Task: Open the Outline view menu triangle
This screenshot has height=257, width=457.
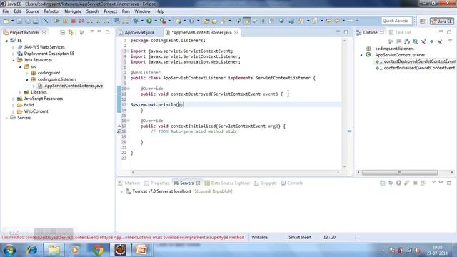Action: [450, 41]
